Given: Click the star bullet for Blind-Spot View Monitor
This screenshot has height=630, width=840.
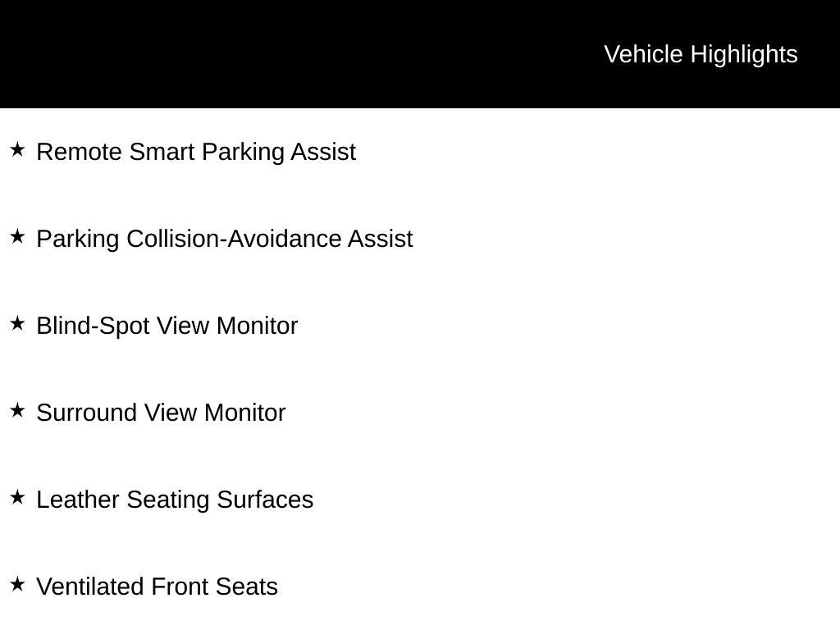Looking at the screenshot, I should [17, 323].
